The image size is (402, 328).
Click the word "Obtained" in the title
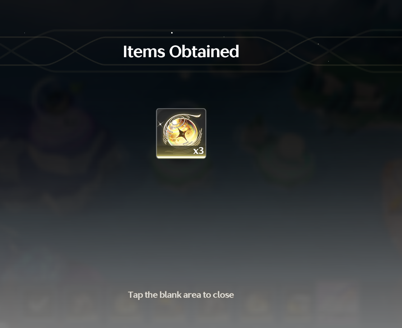[204, 51]
